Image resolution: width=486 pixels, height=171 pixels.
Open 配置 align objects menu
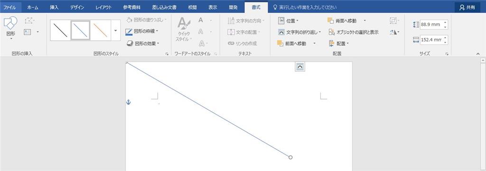339,44
